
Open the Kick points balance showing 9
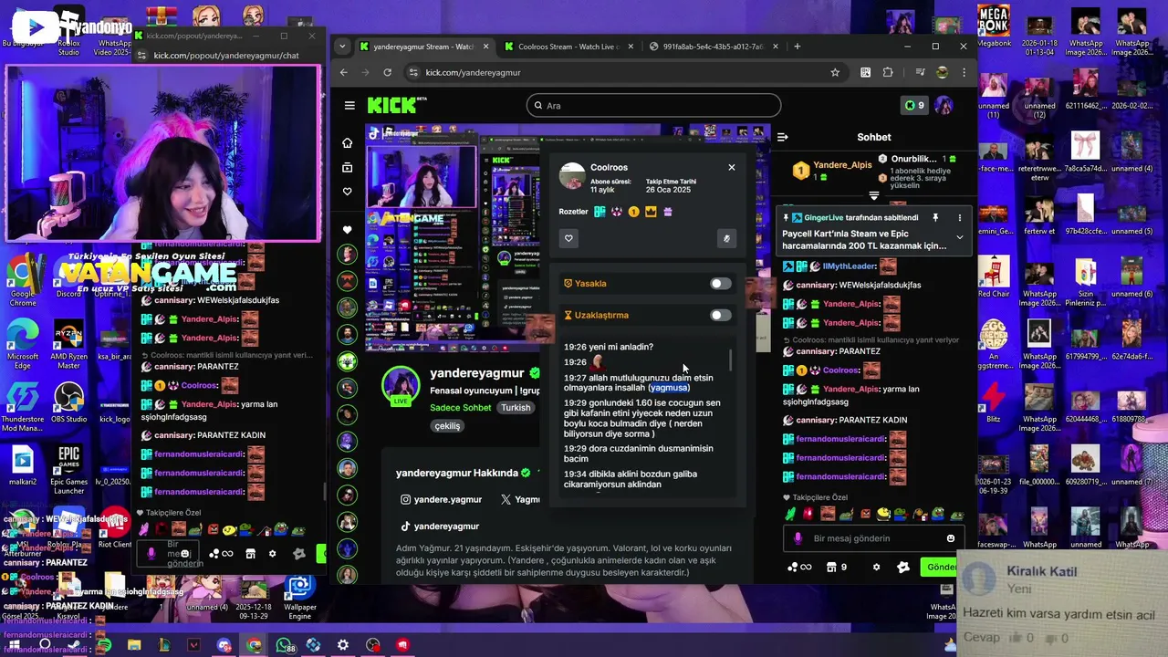(x=914, y=106)
